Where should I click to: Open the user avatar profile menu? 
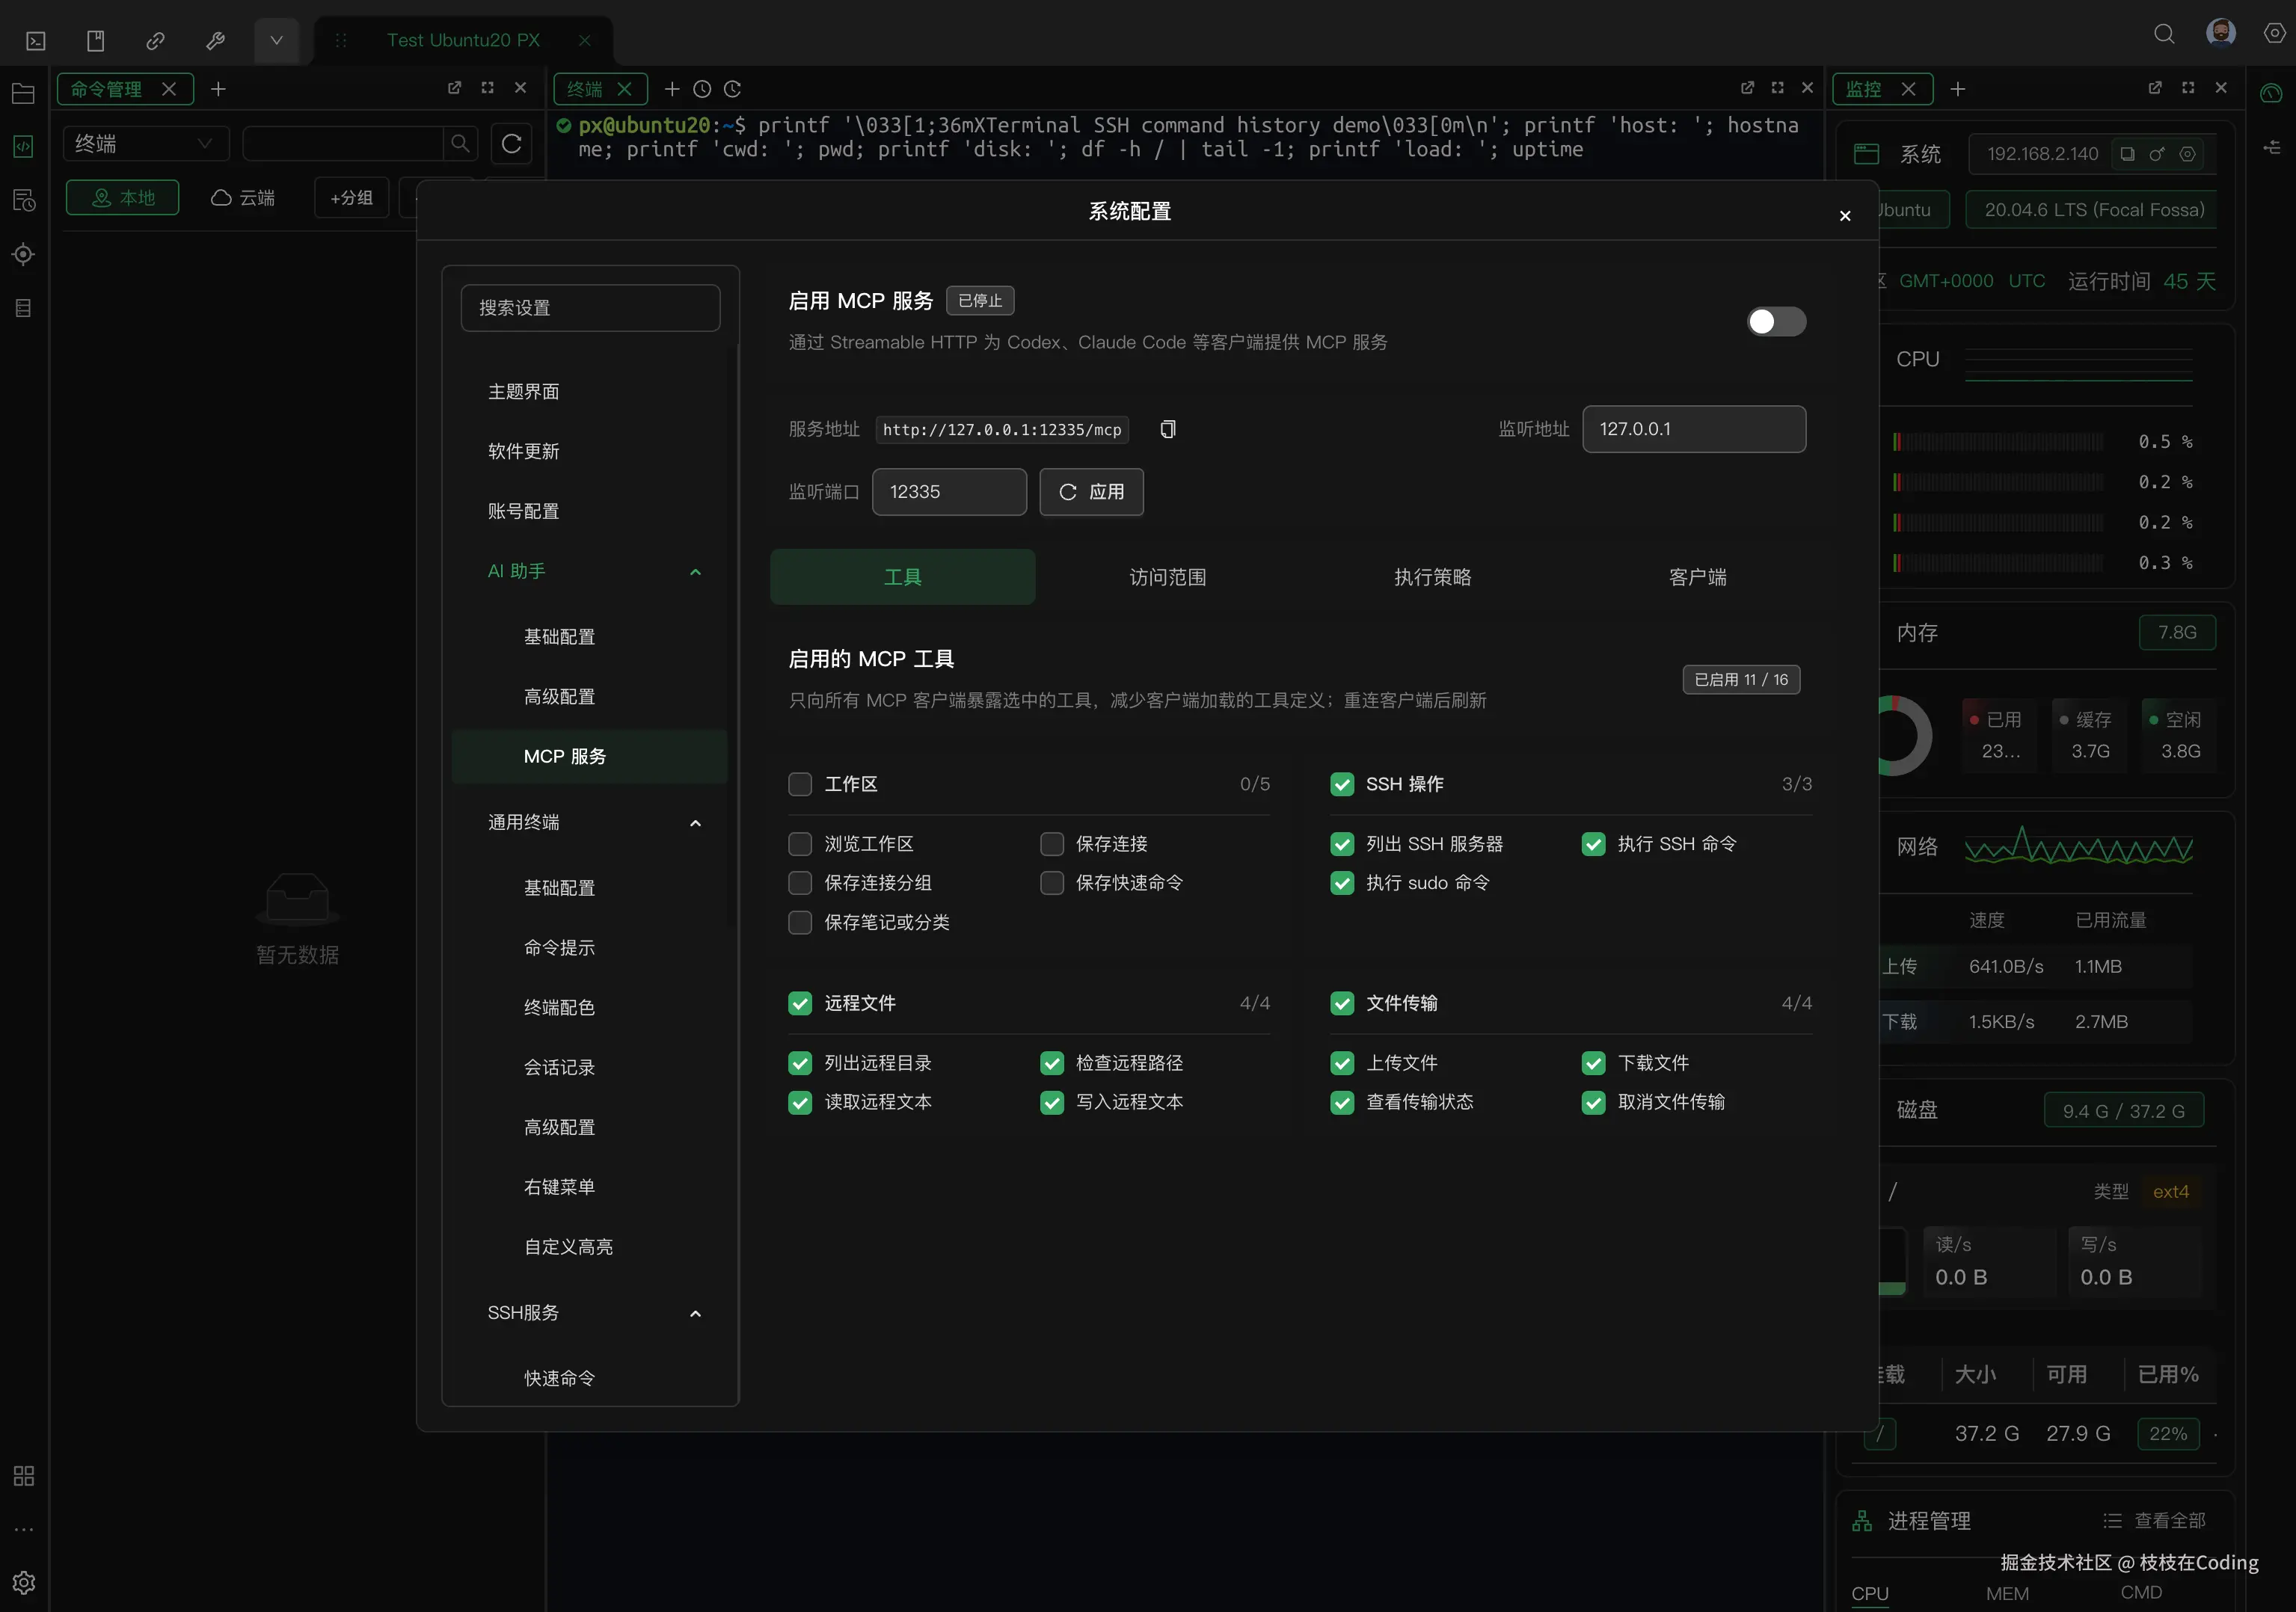pos(2221,33)
